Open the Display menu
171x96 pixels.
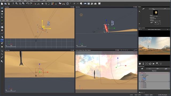coord(41,1)
